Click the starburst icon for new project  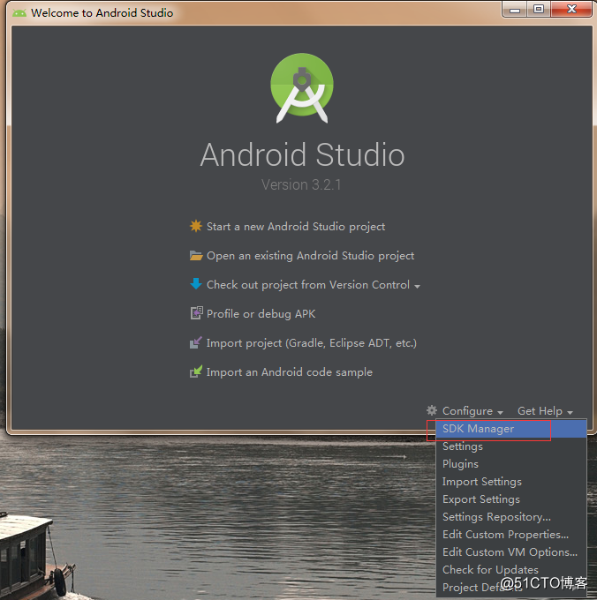[x=196, y=226]
